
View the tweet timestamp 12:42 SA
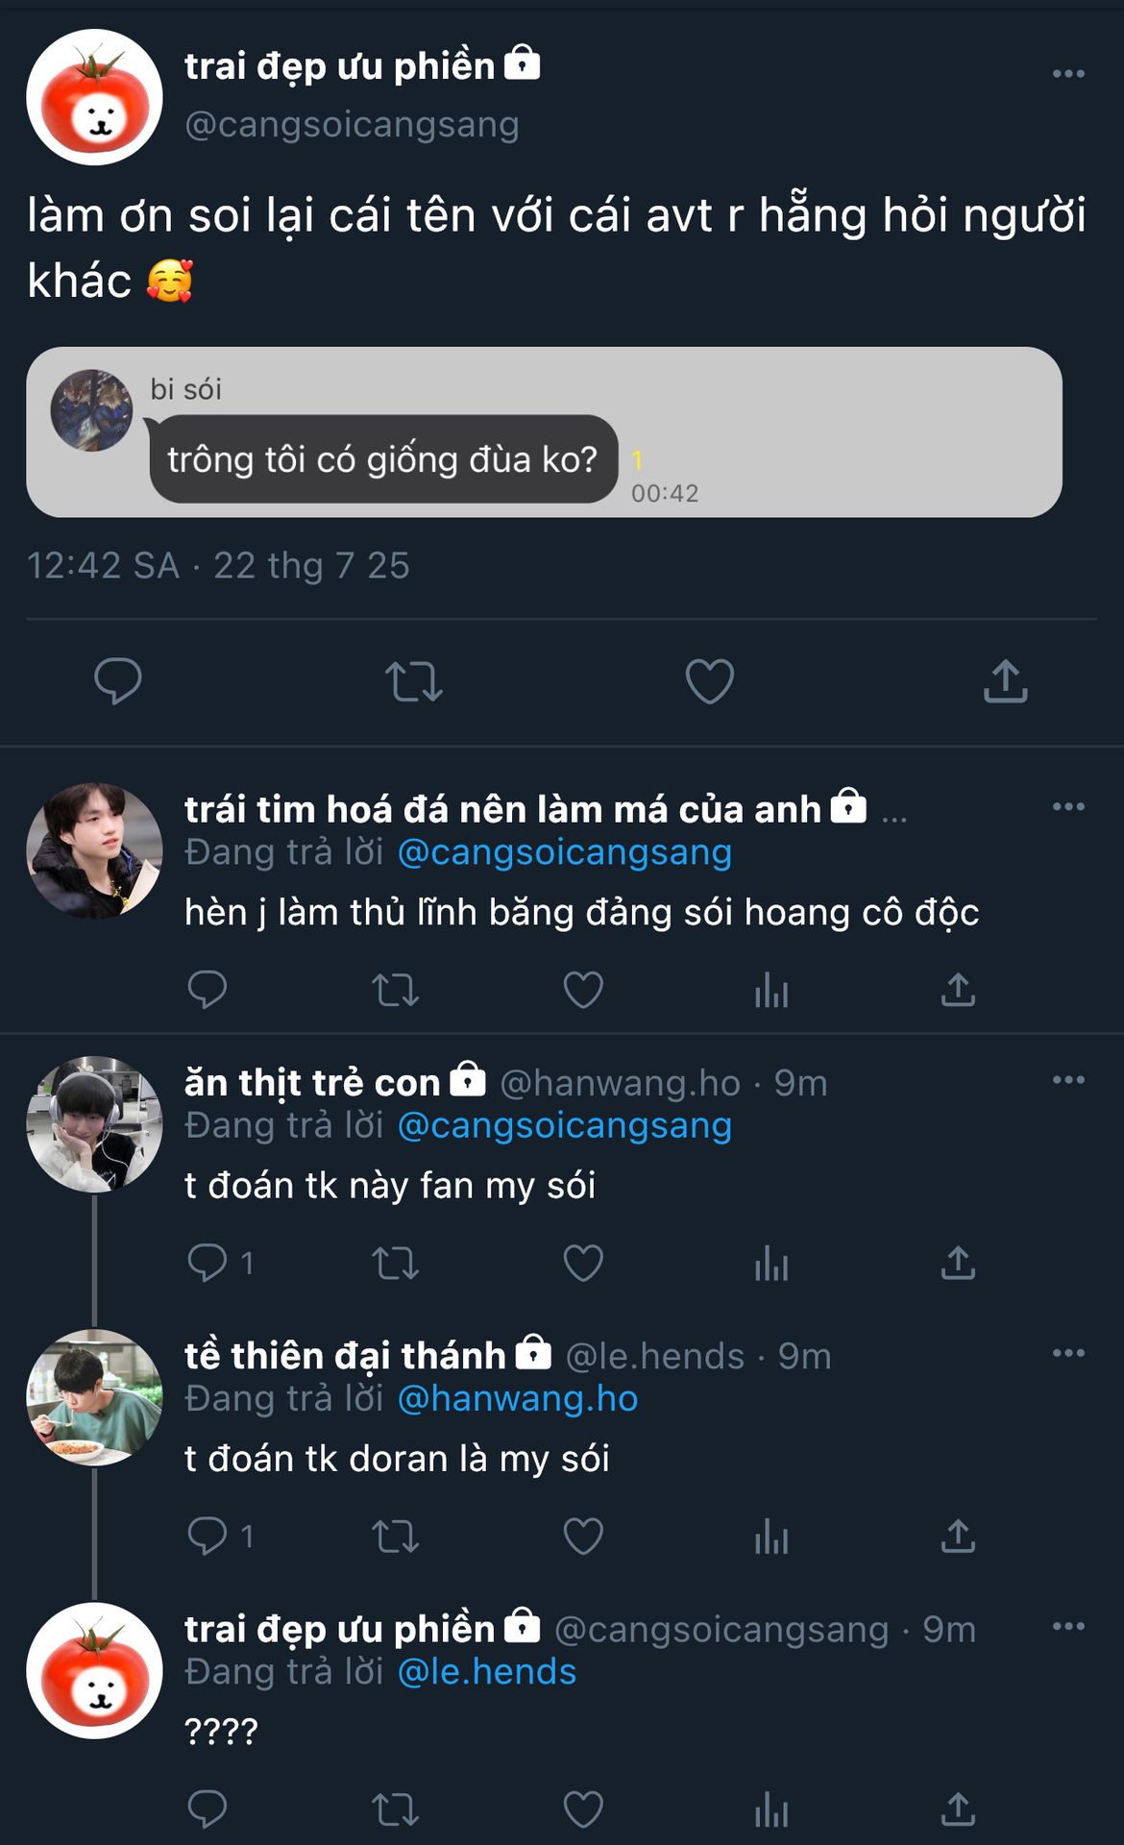[103, 566]
